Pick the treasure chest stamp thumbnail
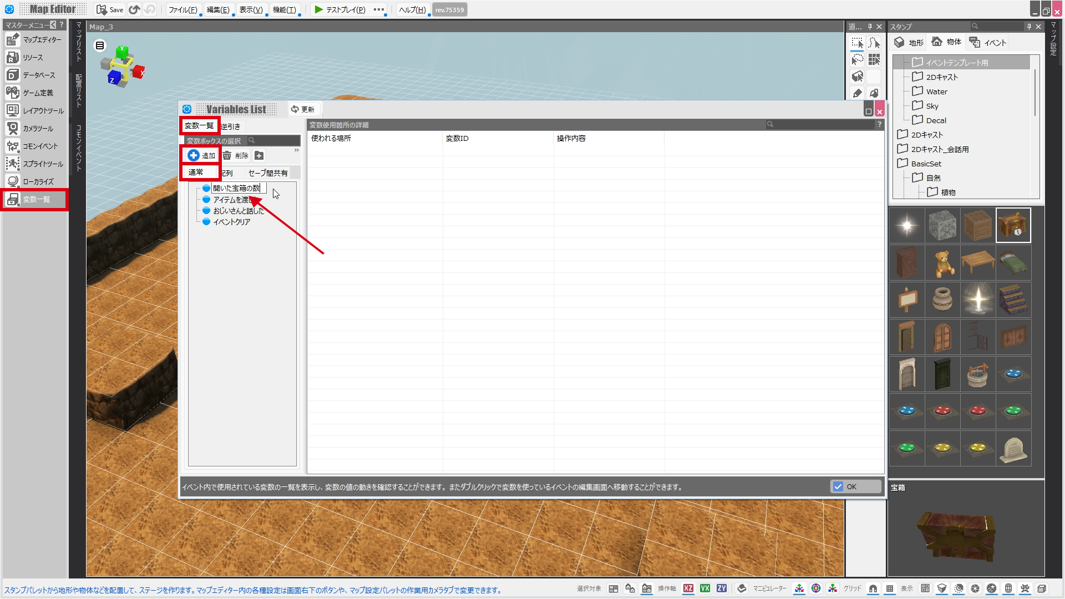1065x599 pixels. pos(1013,225)
